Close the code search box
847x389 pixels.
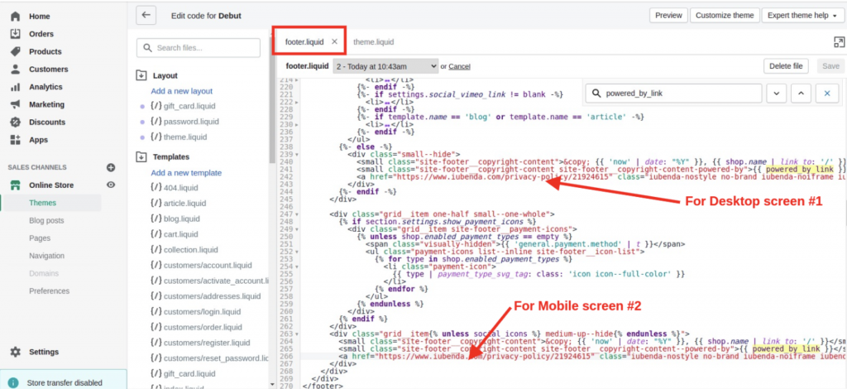pos(826,94)
